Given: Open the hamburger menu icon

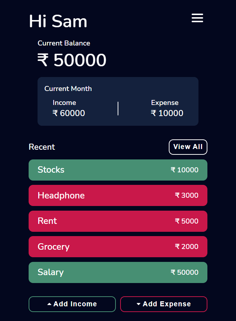Looking at the screenshot, I should [x=197, y=18].
